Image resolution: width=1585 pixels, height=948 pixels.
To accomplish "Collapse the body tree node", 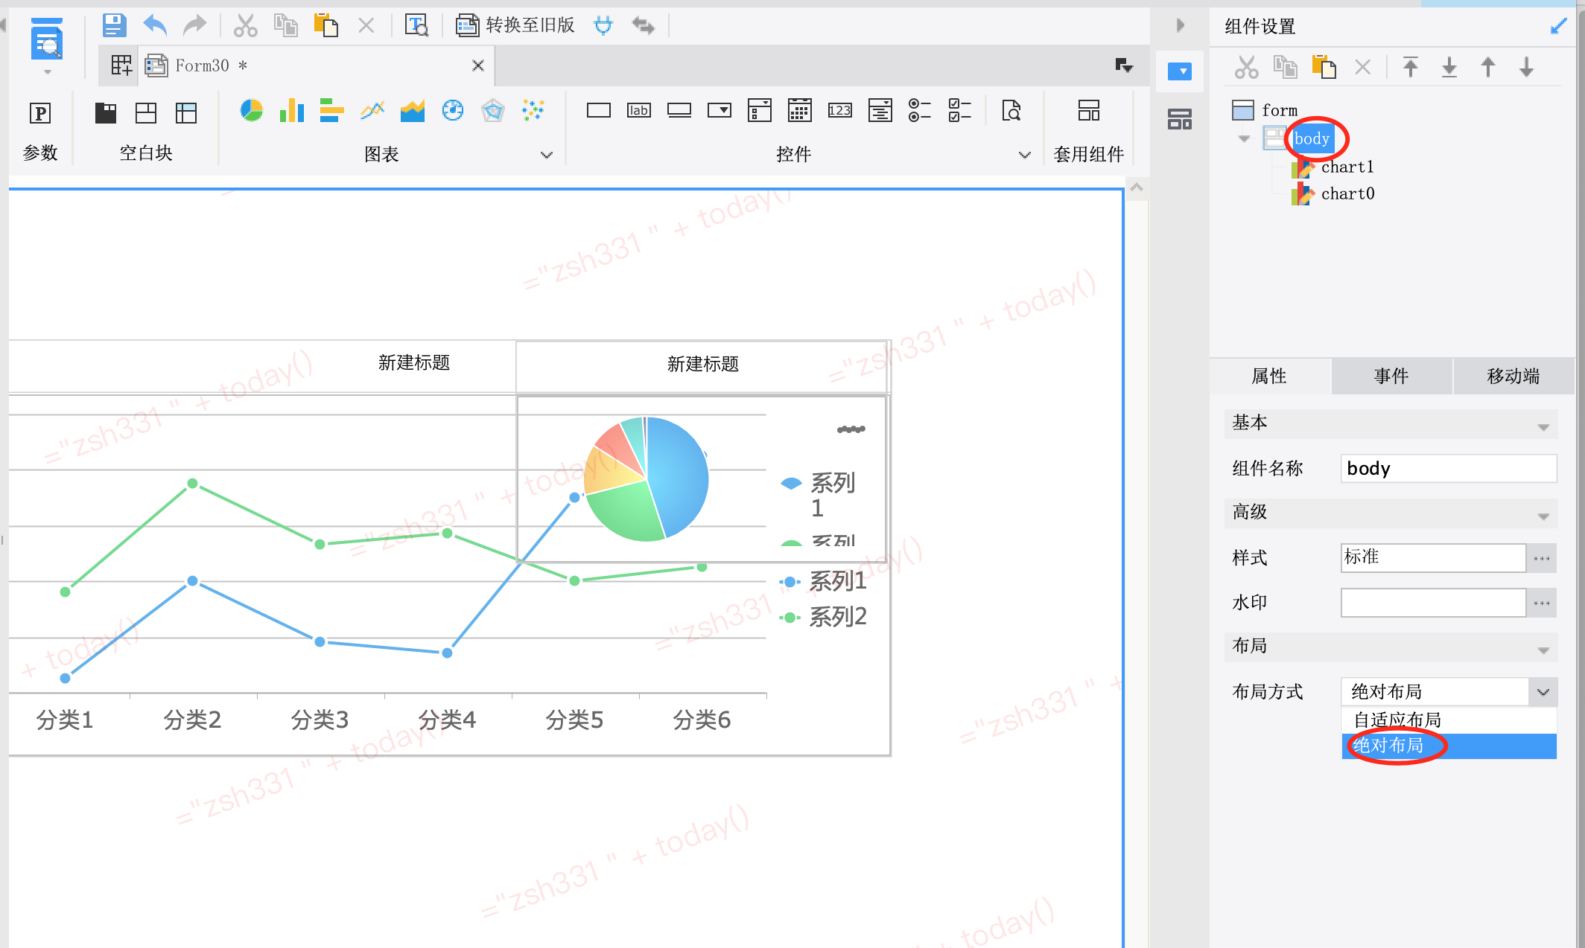I will 1244,138.
